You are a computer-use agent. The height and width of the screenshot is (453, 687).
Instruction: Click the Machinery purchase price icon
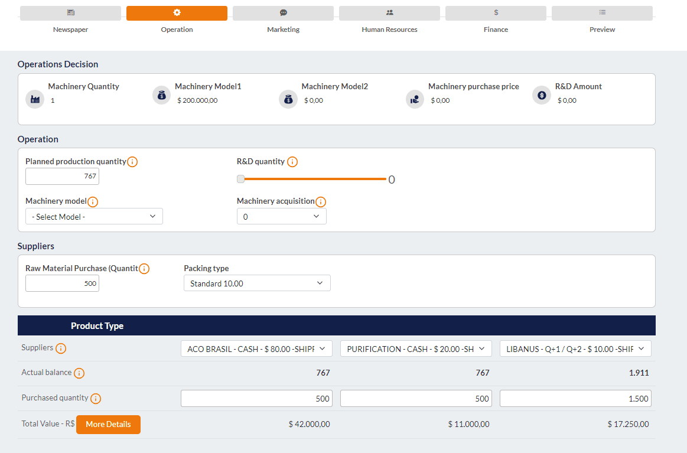pyautogui.click(x=414, y=99)
